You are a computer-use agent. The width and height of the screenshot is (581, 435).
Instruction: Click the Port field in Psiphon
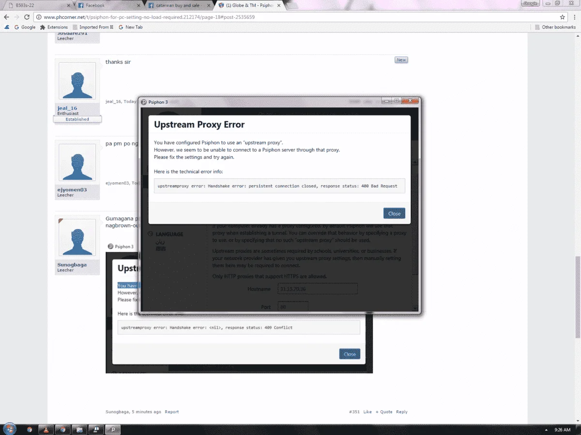tap(292, 306)
